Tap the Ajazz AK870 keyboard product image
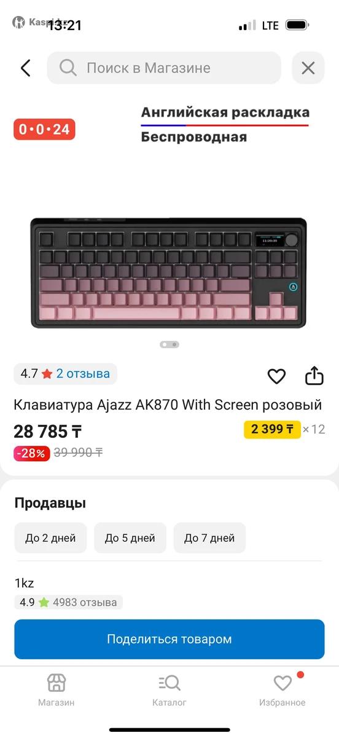Screen dimensions: 339x738 pyautogui.click(x=169, y=273)
